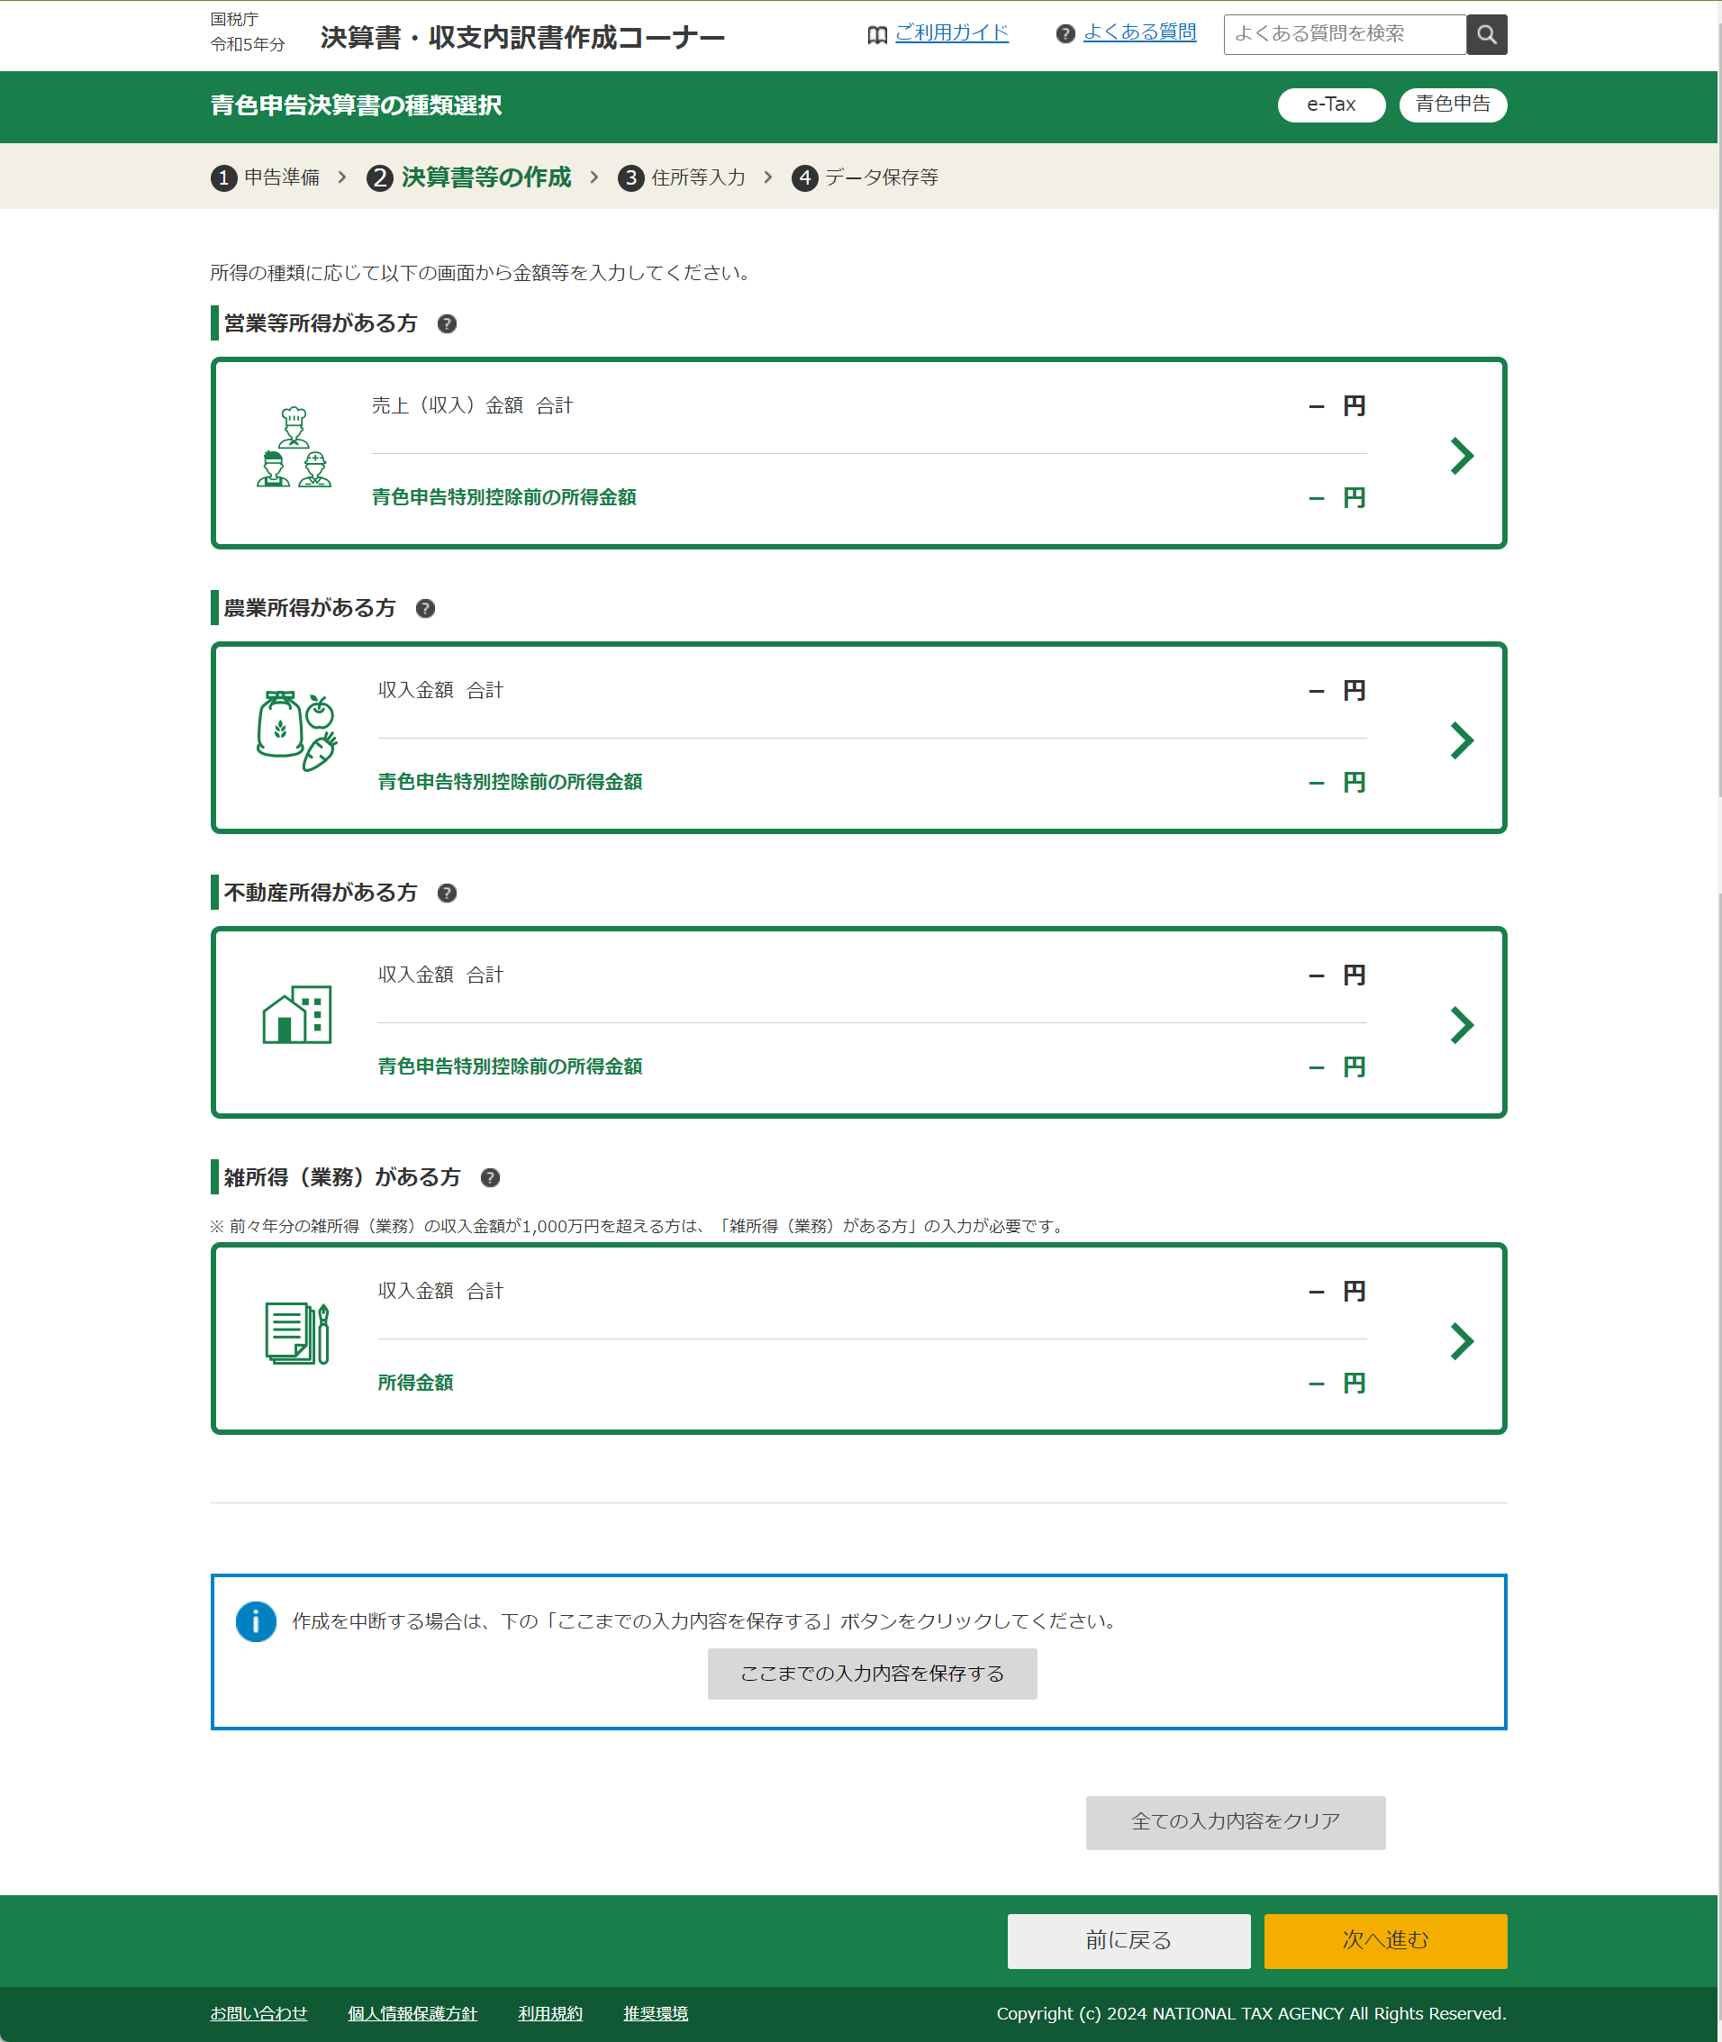Screen dimensions: 1722x2042
Task: Click 全ての入力内容をクリア button
Action: 1235,1822
